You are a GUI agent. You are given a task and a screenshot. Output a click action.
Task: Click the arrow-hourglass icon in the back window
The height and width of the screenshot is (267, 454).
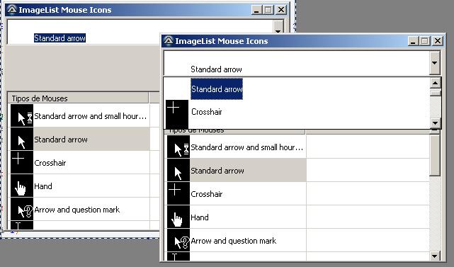point(22,116)
